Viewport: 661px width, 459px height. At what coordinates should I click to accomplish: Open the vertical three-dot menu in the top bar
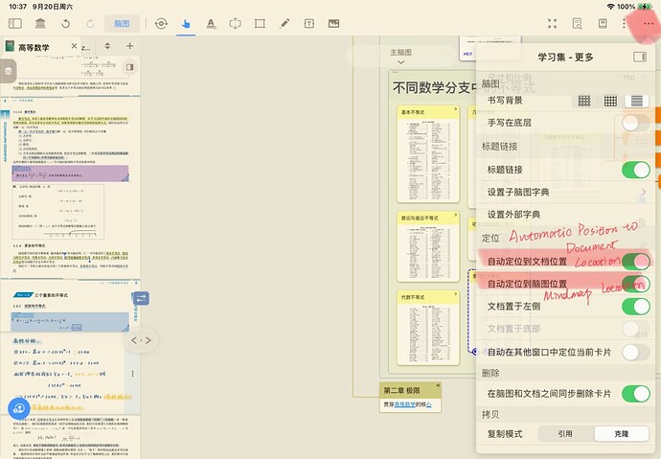(624, 24)
